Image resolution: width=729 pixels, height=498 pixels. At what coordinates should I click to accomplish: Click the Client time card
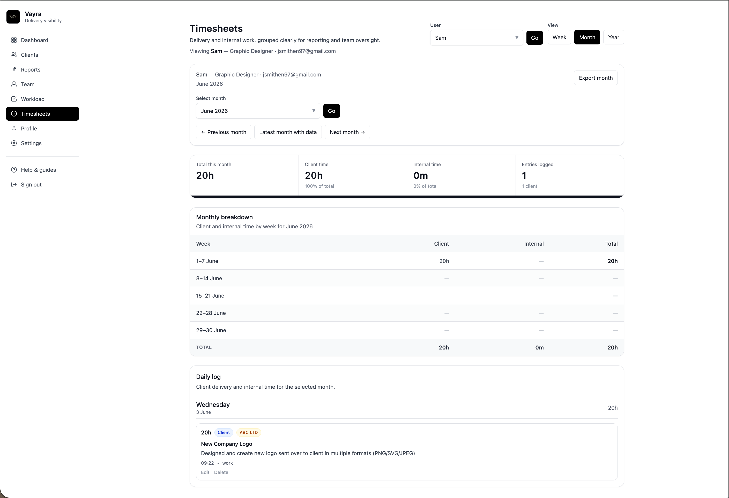353,175
